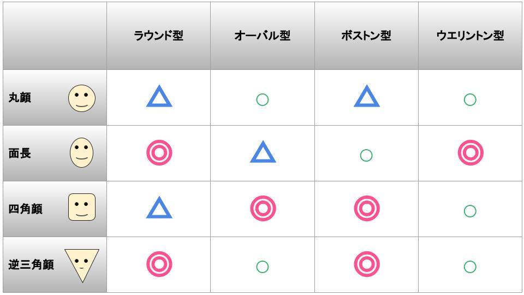
Task: Click the square face icon beside 四角顔
Action: [x=81, y=208]
